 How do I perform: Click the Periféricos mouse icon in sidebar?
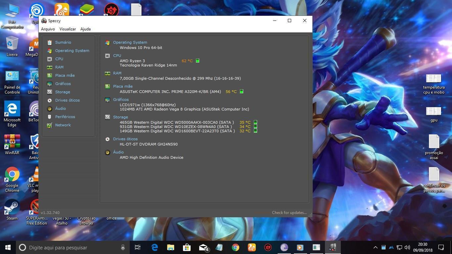point(50,117)
